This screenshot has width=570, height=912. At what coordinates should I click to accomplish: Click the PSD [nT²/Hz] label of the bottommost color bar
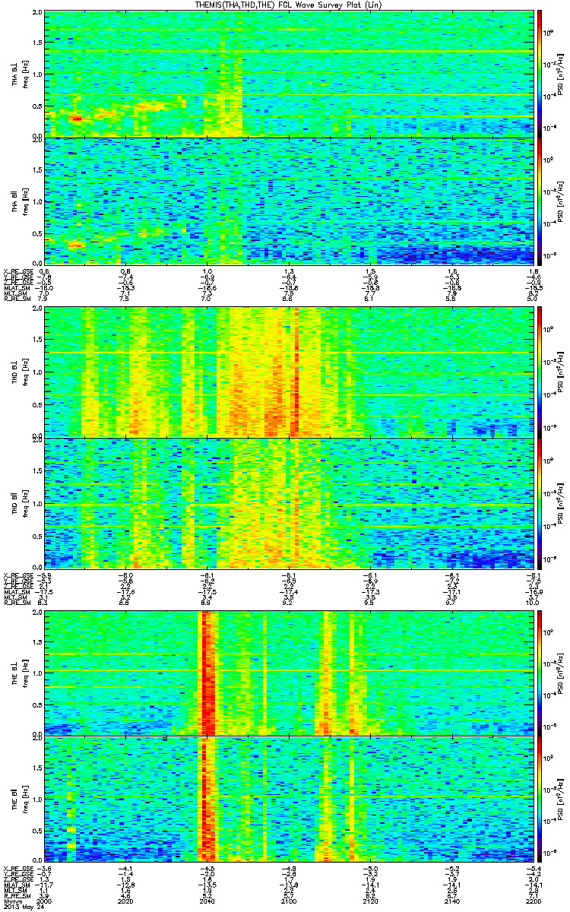point(559,800)
